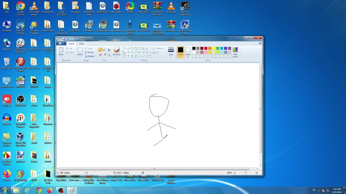346x194 pixels.
Task: Select OBS Studio desktop icon
Action: pyautogui.click(x=21, y=101)
